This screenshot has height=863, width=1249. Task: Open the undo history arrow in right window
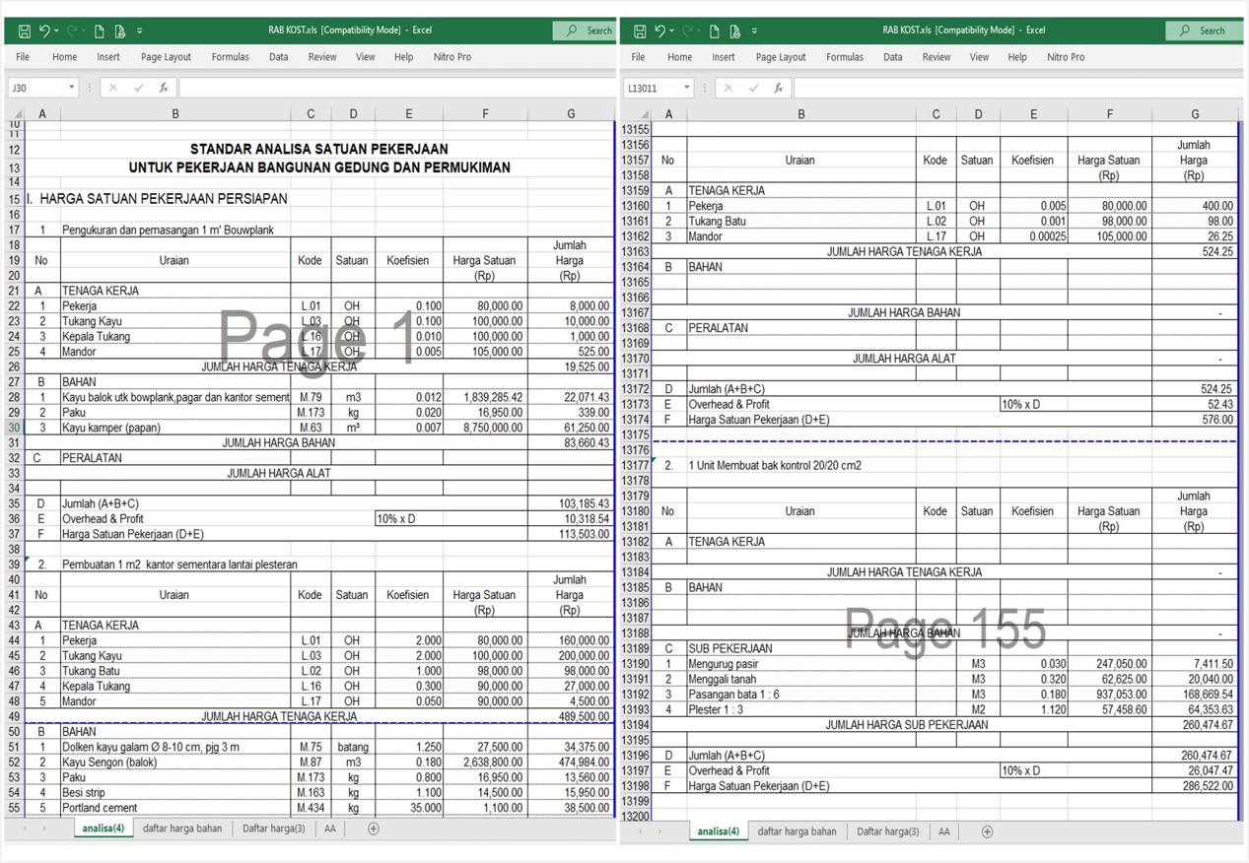point(672,32)
